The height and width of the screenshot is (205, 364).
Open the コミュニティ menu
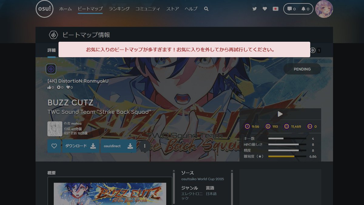click(148, 9)
